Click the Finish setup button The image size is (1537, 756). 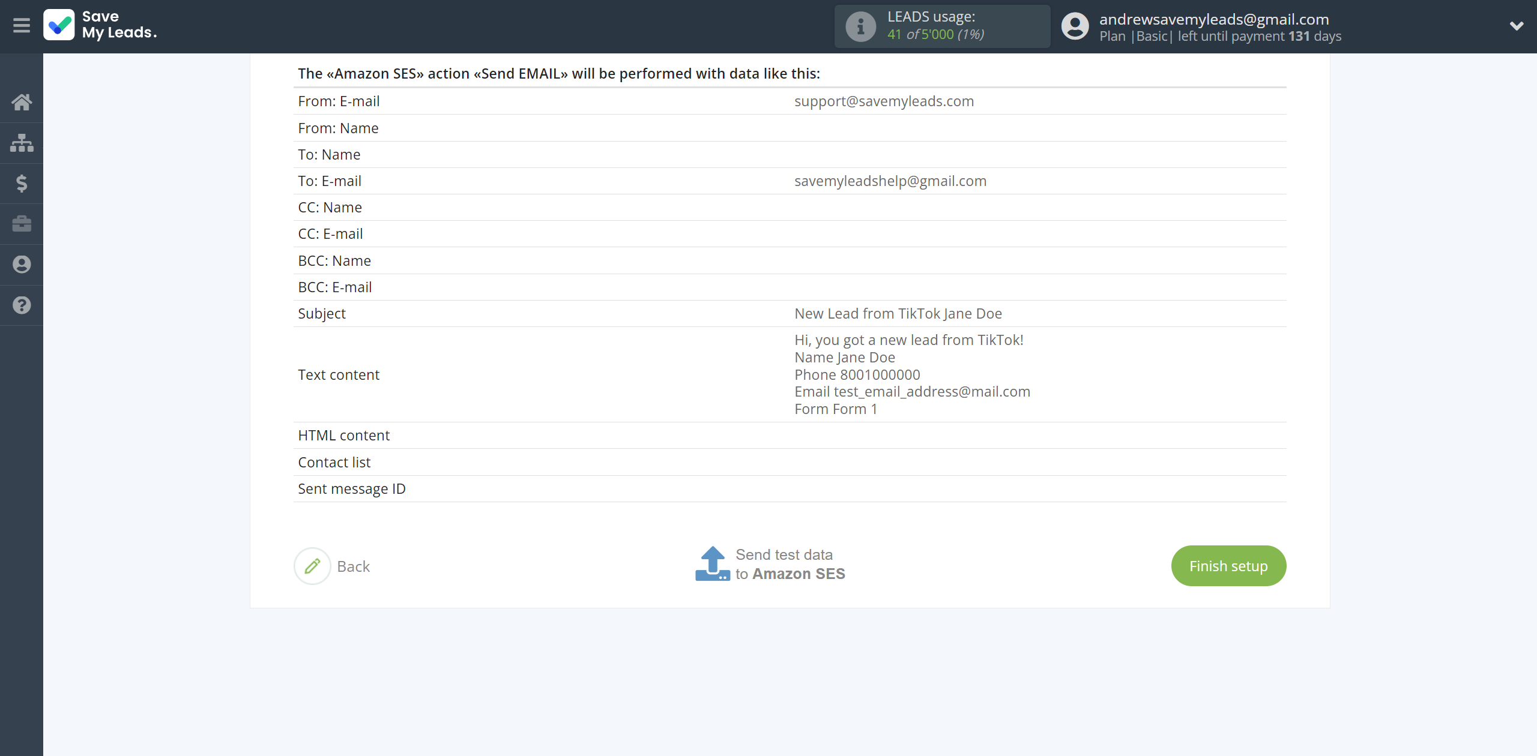[1228, 566]
